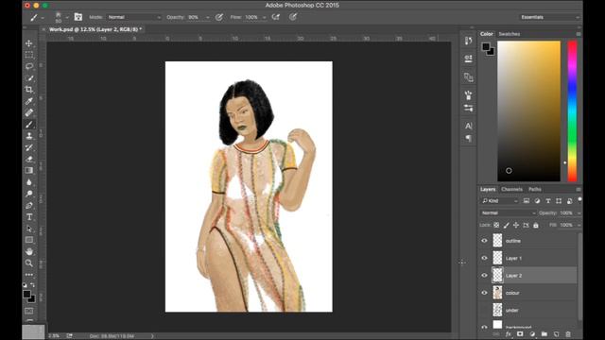This screenshot has width=605, height=340.
Task: Hide Layer 2 visibility eye
Action: [x=484, y=275]
